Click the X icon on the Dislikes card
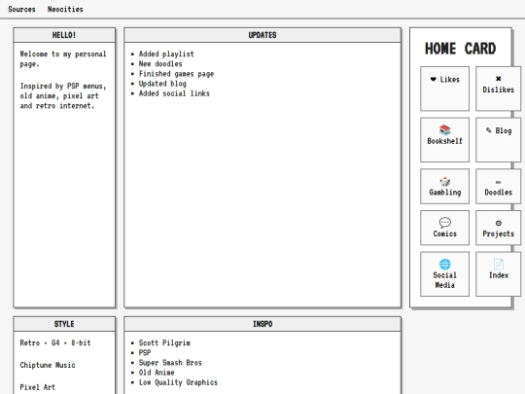525x394 pixels. point(498,79)
